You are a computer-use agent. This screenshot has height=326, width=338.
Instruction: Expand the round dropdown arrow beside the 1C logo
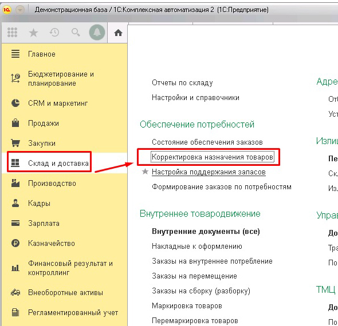[20, 10]
